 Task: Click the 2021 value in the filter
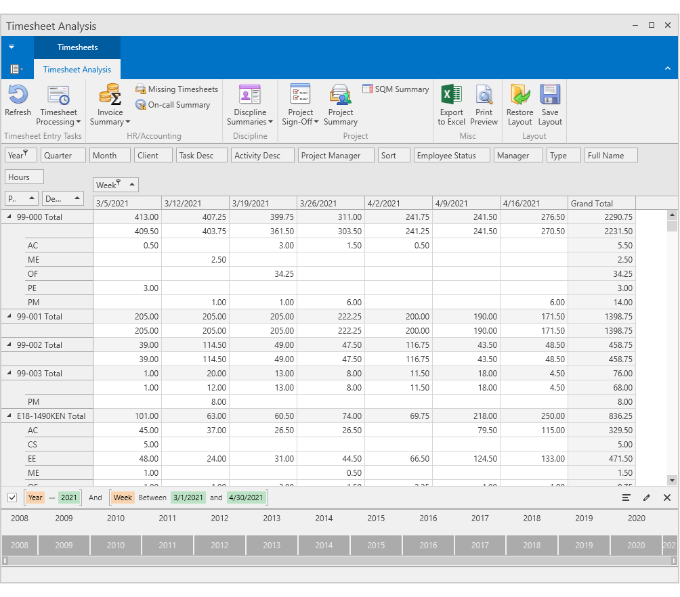[69, 497]
